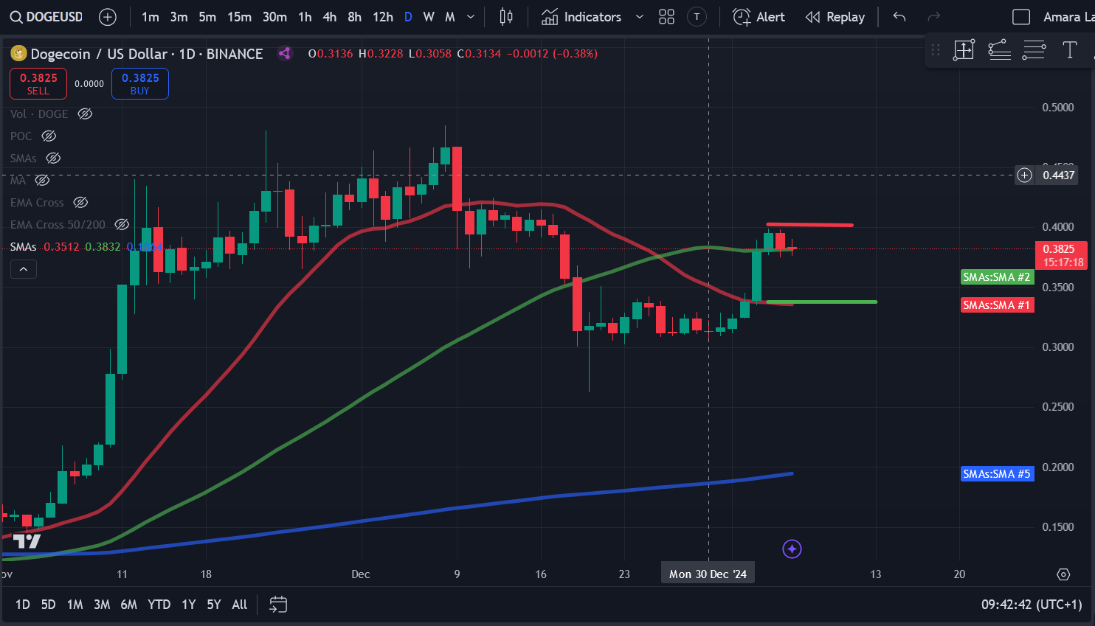Open the candlestick chart type selector
The image size is (1095, 626).
506,17
